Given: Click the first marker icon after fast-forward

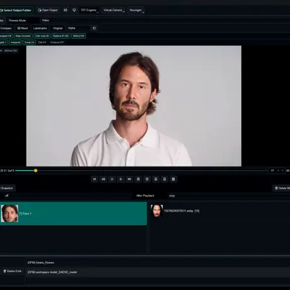Looking at the screenshot, I should [x=138, y=179].
